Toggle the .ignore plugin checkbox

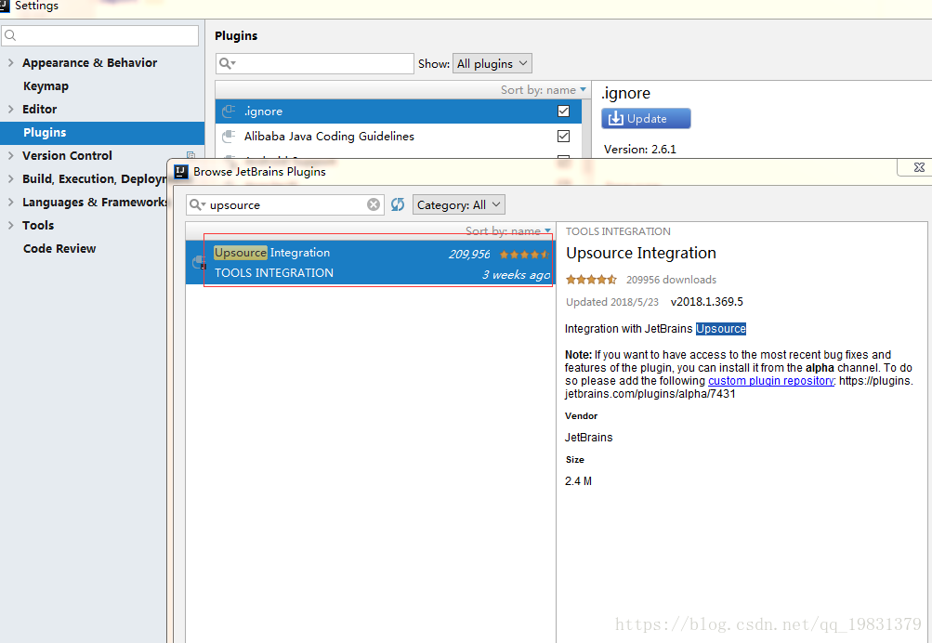(x=563, y=112)
